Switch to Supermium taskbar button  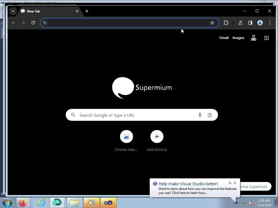[57, 203]
